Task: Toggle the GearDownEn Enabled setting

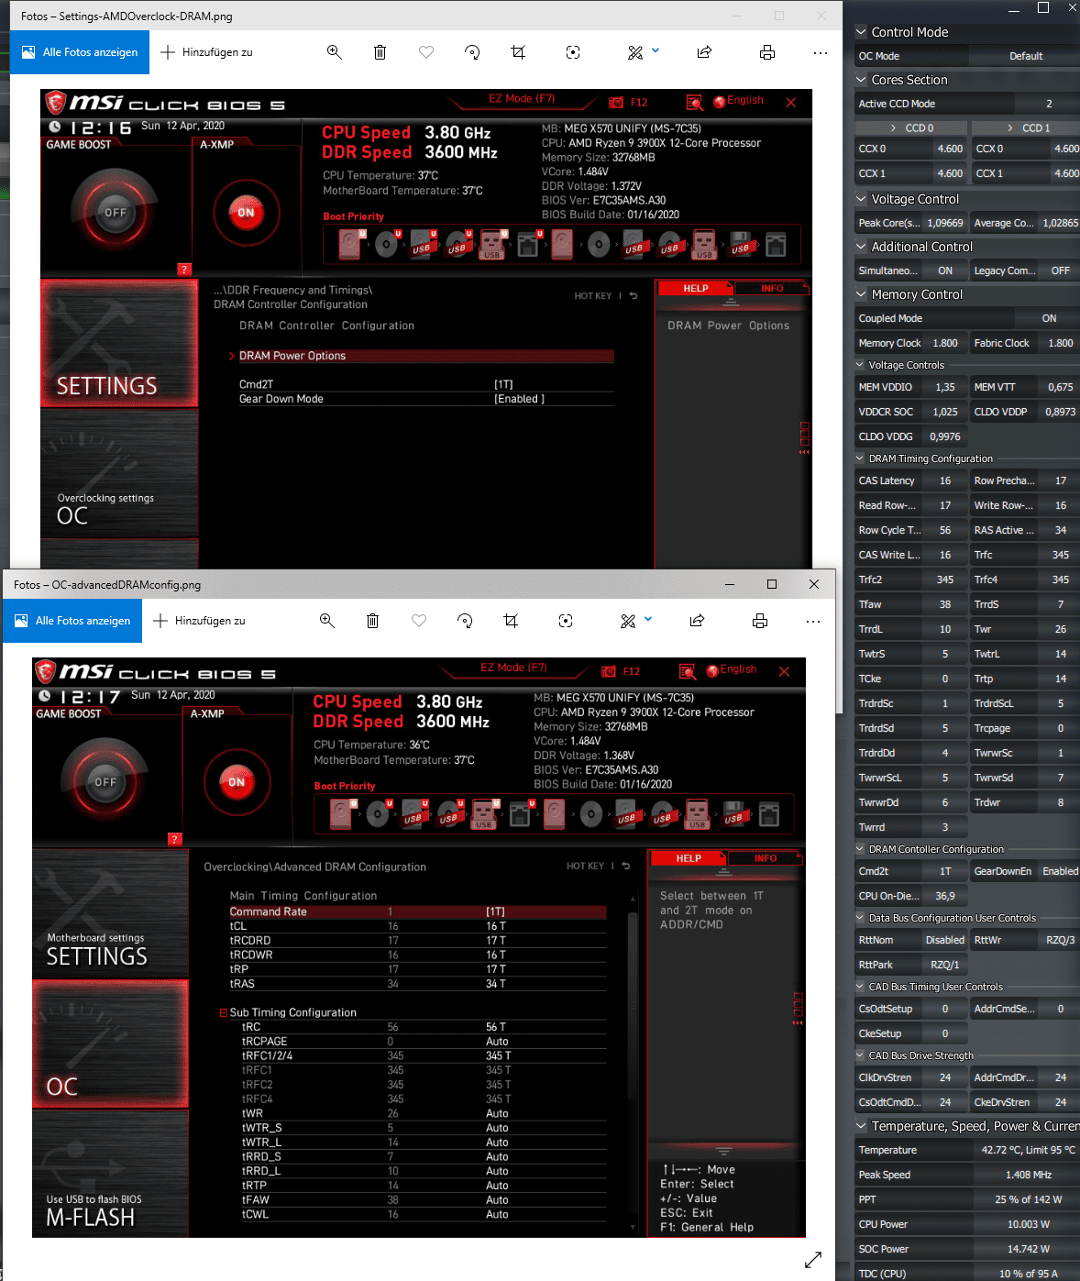Action: coord(1060,871)
